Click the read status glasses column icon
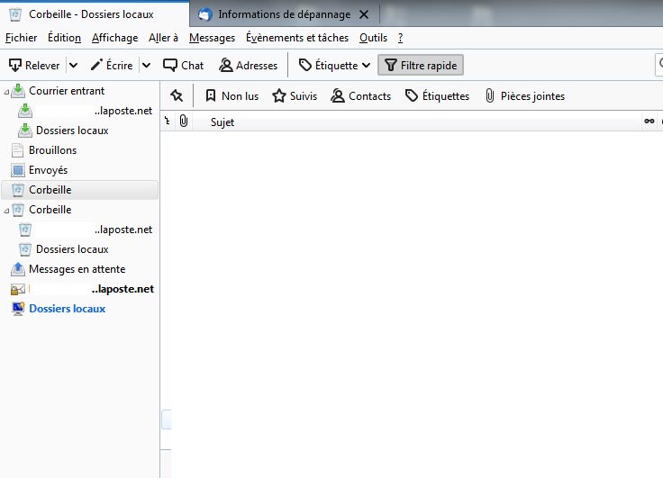The width and height of the screenshot is (663, 478). coord(649,122)
